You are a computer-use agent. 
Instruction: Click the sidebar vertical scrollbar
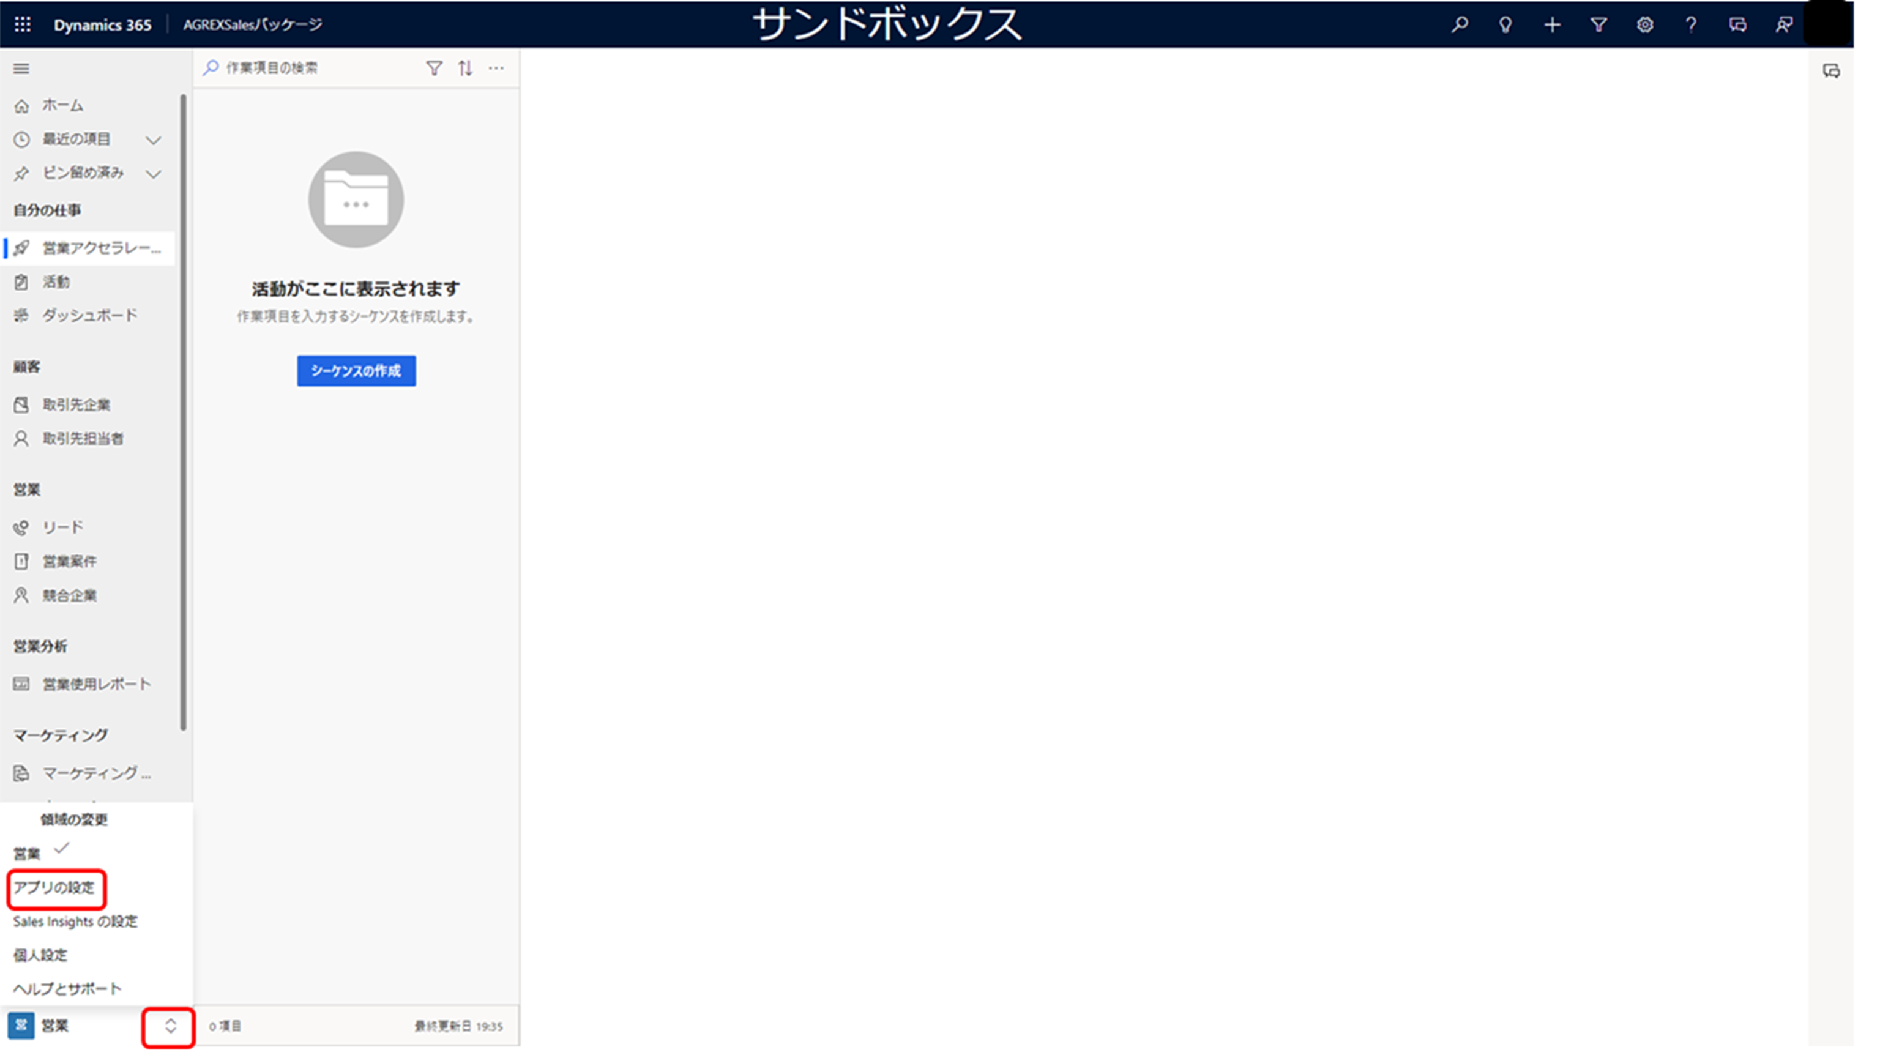coord(183,412)
